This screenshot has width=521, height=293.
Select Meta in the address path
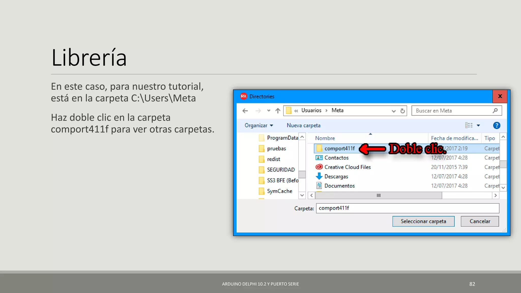pyautogui.click(x=337, y=110)
